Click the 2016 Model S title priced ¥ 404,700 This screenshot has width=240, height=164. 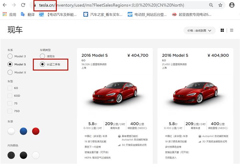[x=95, y=55]
